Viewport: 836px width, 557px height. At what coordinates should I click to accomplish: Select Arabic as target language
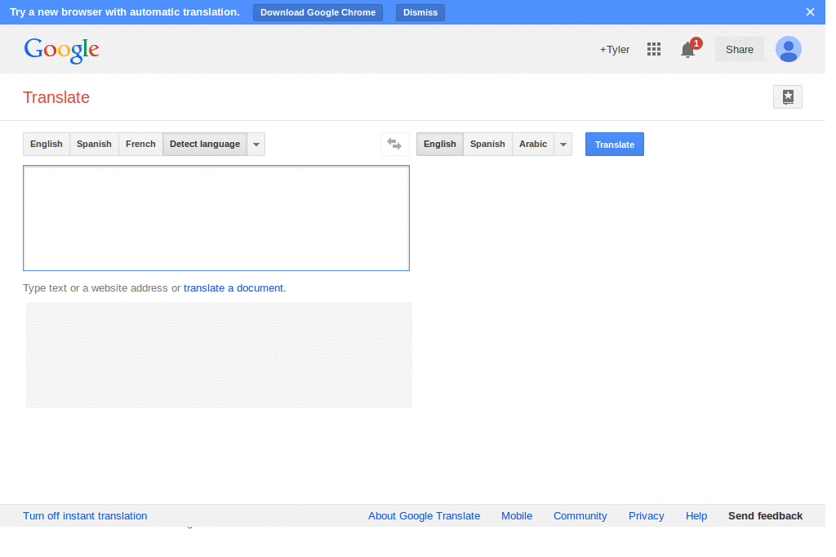pyautogui.click(x=533, y=144)
